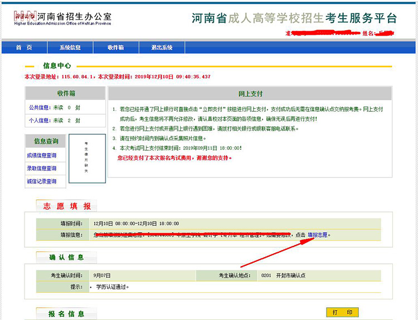
Task: Click the 填报志愿 link
Action: [x=318, y=235]
